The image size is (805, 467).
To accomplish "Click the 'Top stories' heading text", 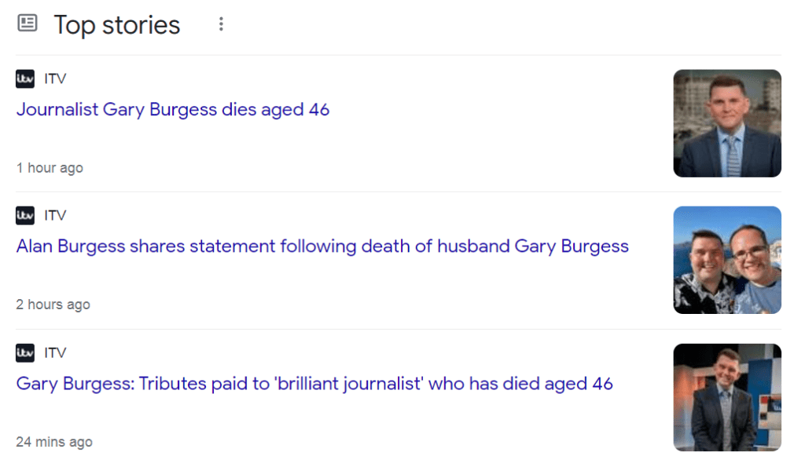I will tap(116, 25).
